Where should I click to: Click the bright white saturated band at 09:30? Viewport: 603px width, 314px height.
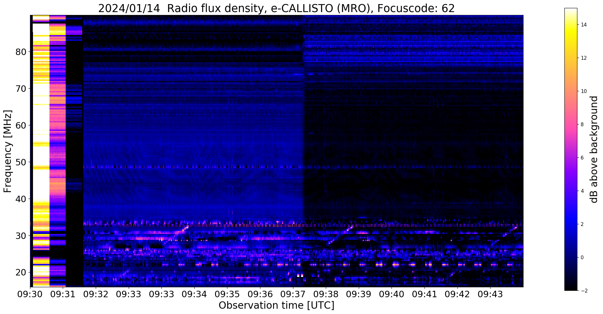pos(41,151)
